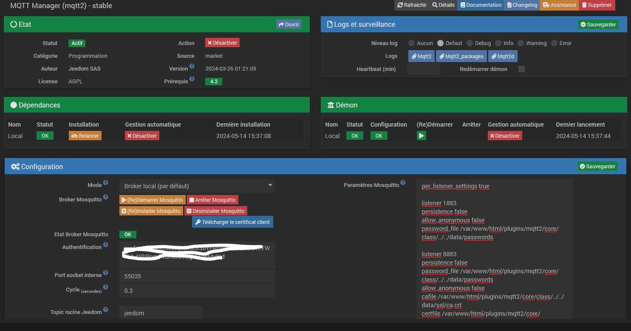Click the help icon beside Authentification
631x331 pixels.
(x=106, y=245)
